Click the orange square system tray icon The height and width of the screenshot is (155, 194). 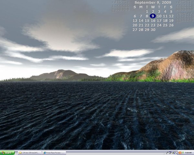pyautogui.click(x=180, y=153)
